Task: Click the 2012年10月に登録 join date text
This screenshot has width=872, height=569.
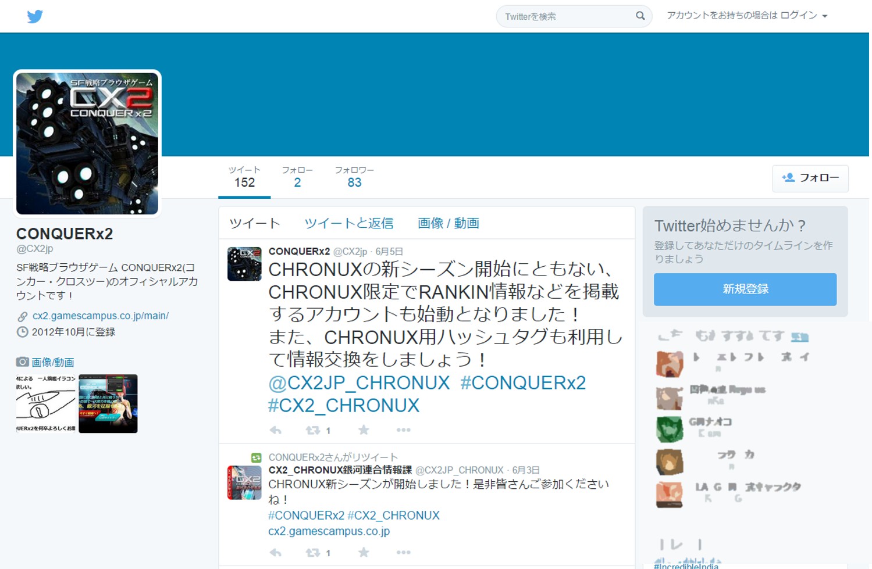Action: (73, 332)
